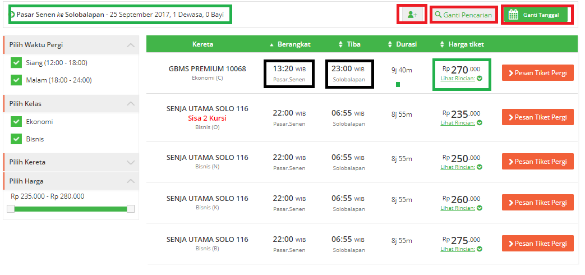Click the add passenger icon
The width and height of the screenshot is (585, 275).
(x=412, y=15)
